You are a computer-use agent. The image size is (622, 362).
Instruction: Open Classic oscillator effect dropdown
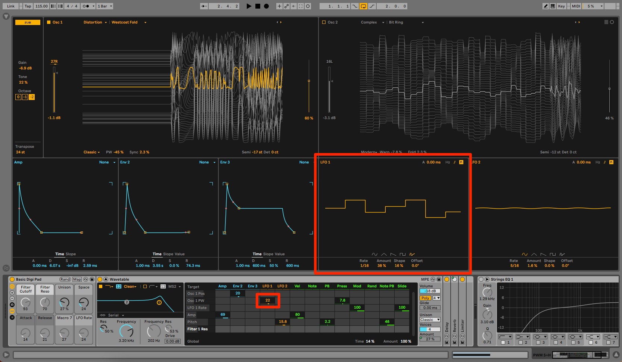[x=91, y=152]
